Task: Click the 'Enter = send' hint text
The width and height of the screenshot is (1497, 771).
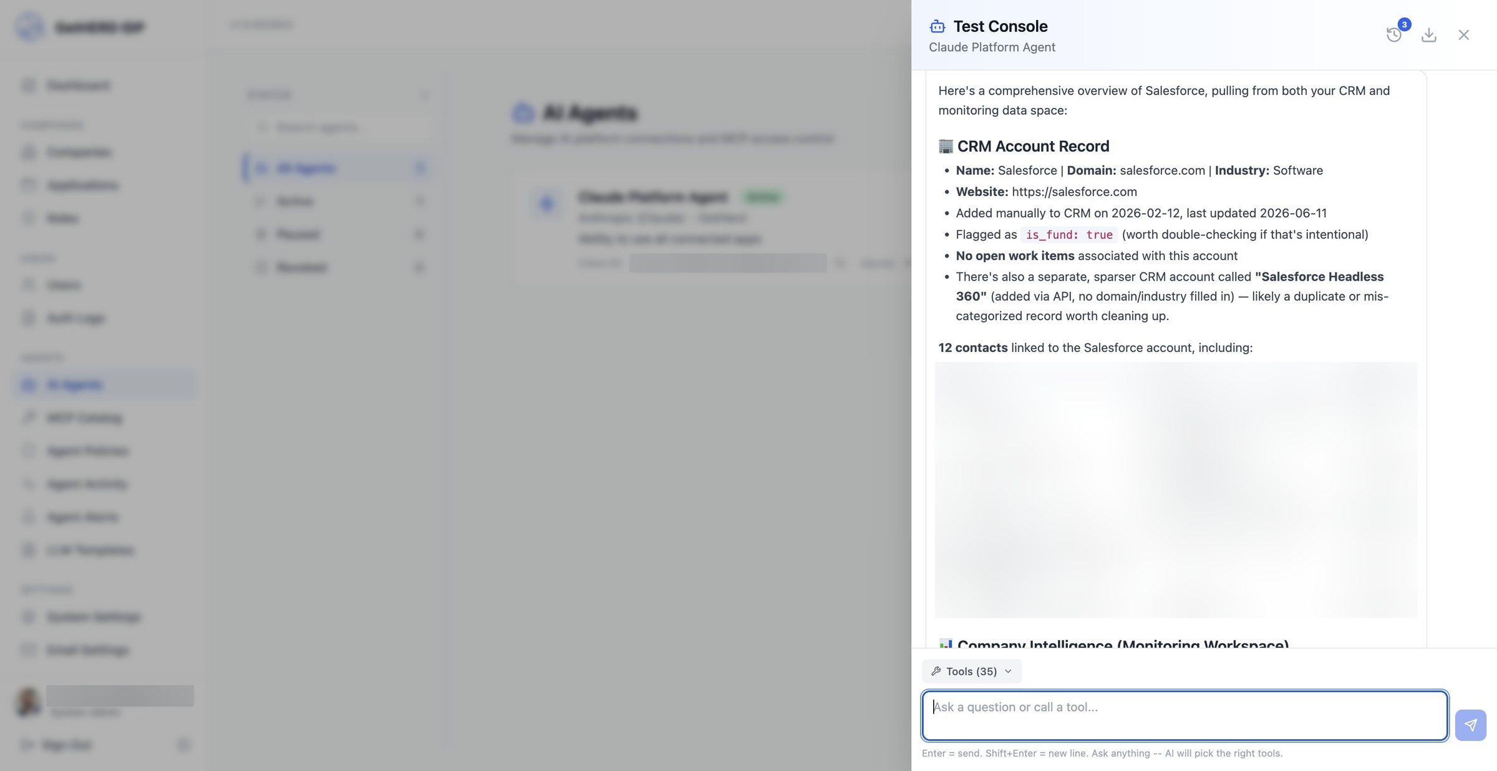Action: click(1102, 753)
